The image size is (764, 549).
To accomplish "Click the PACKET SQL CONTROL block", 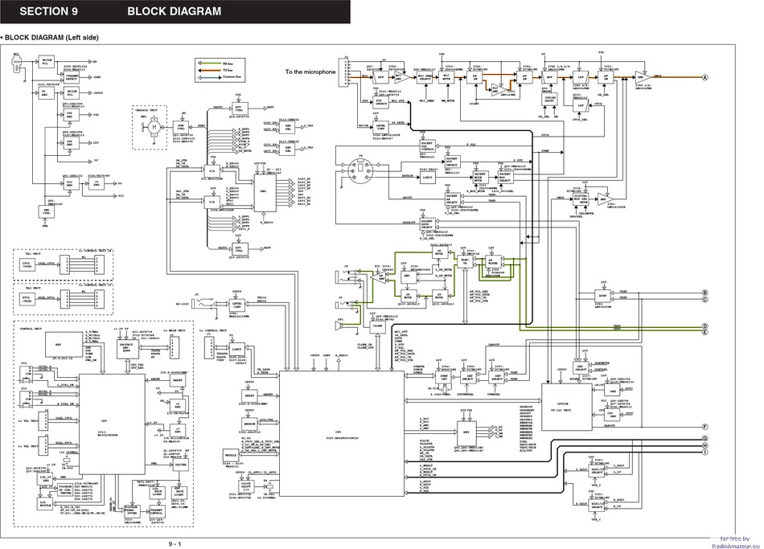I will click(x=427, y=146).
